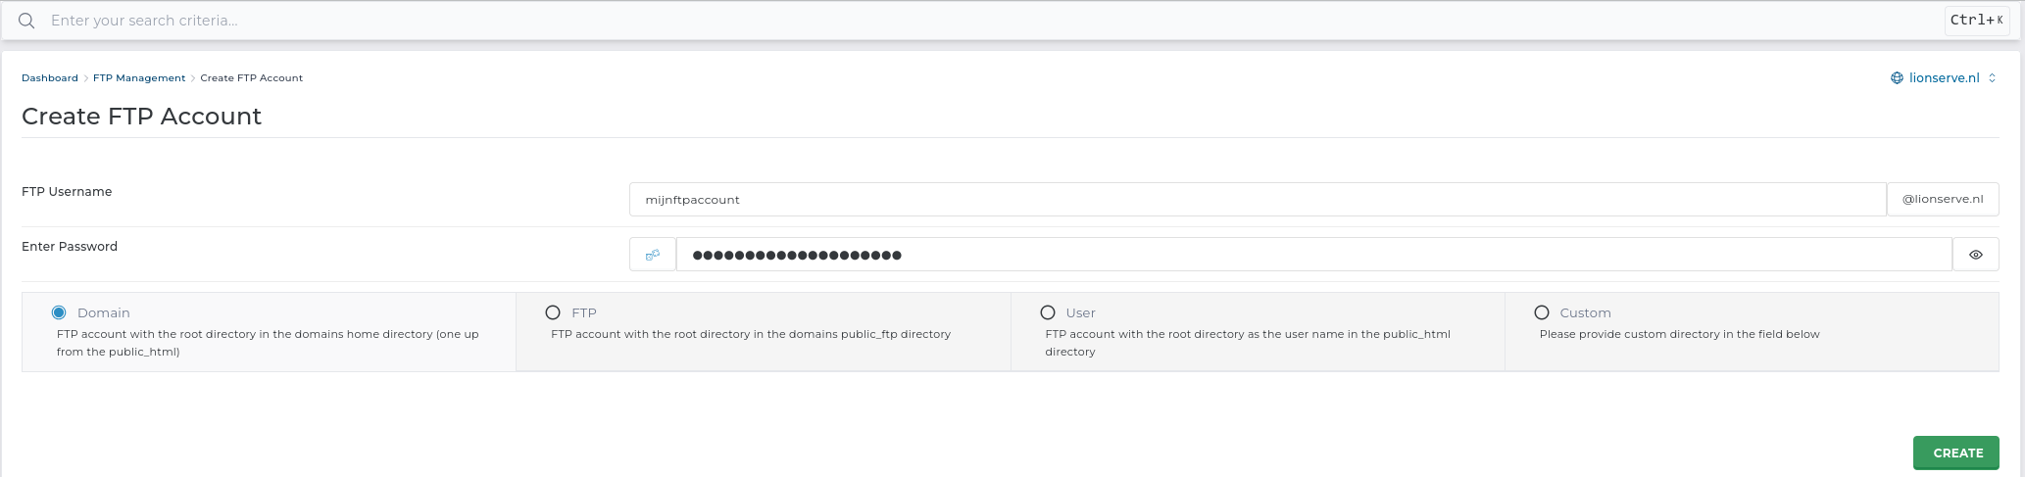Select the FTP directory radio option
2025x477 pixels.
(x=553, y=312)
